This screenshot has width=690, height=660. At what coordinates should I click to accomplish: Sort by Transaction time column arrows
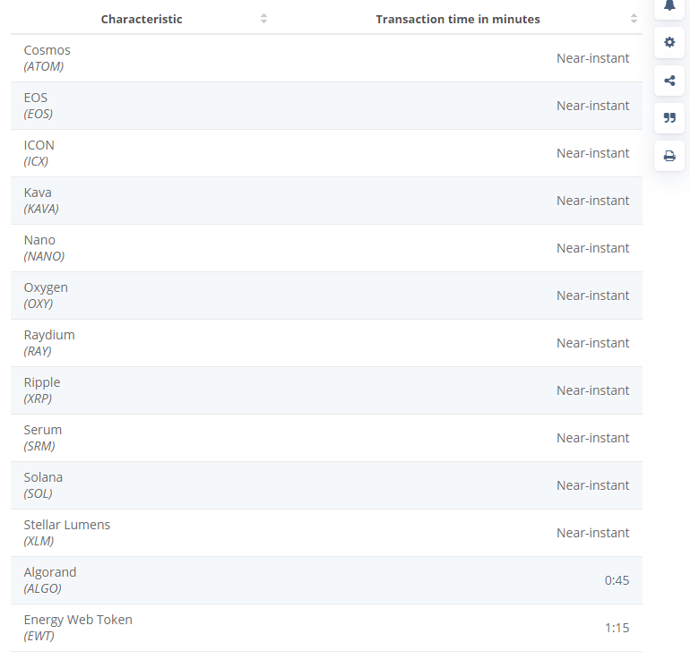pos(634,19)
